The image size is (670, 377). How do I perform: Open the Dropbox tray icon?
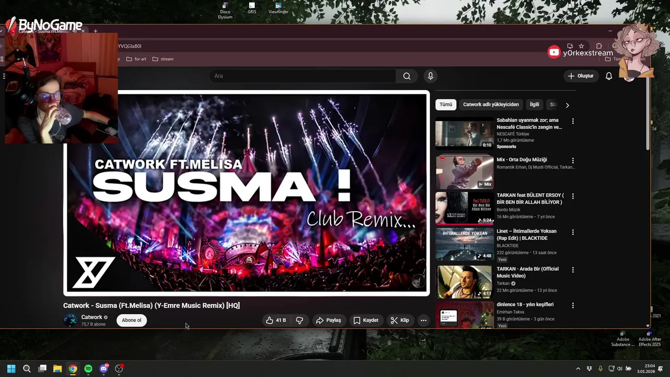coord(589,369)
